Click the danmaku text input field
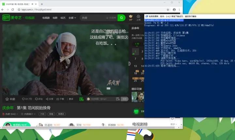The width and height of the screenshot is (235, 140). tap(101, 99)
